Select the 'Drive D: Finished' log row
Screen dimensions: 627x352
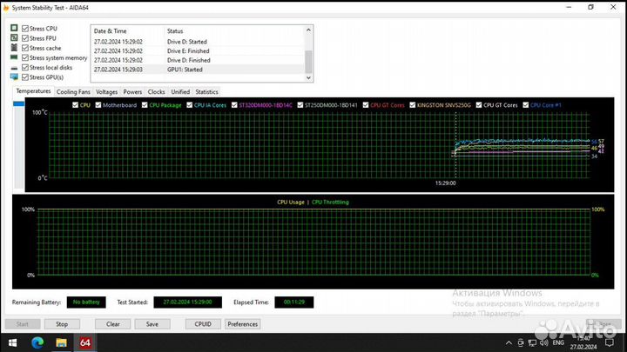click(198, 60)
